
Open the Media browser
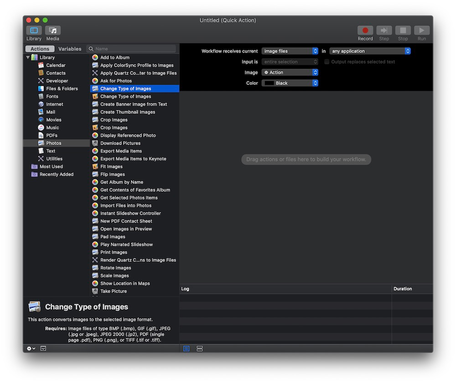pyautogui.click(x=52, y=31)
